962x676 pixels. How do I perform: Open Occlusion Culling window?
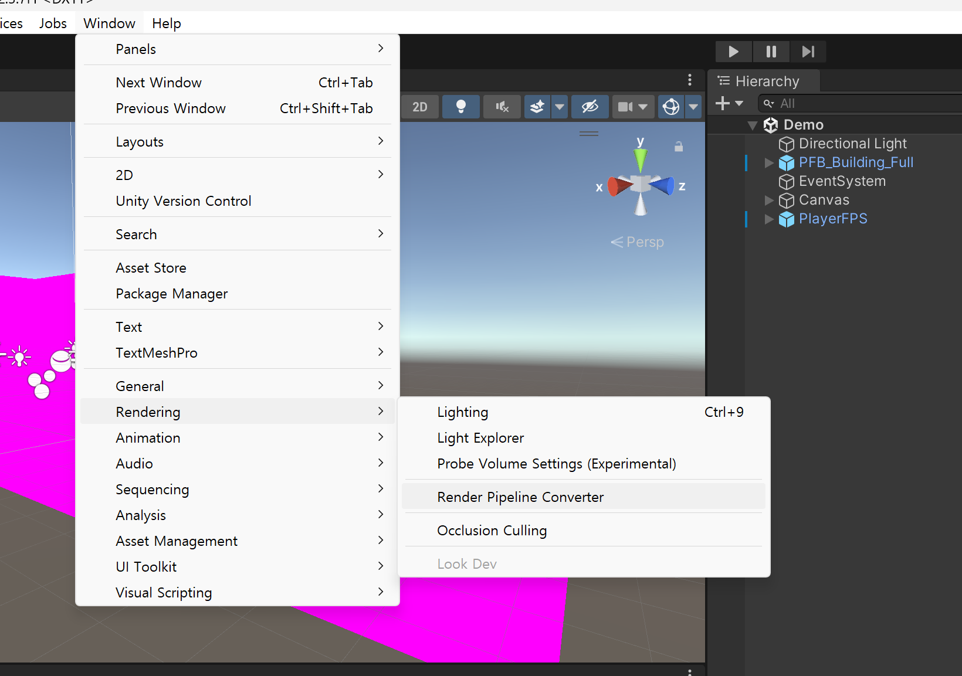[x=584, y=531]
